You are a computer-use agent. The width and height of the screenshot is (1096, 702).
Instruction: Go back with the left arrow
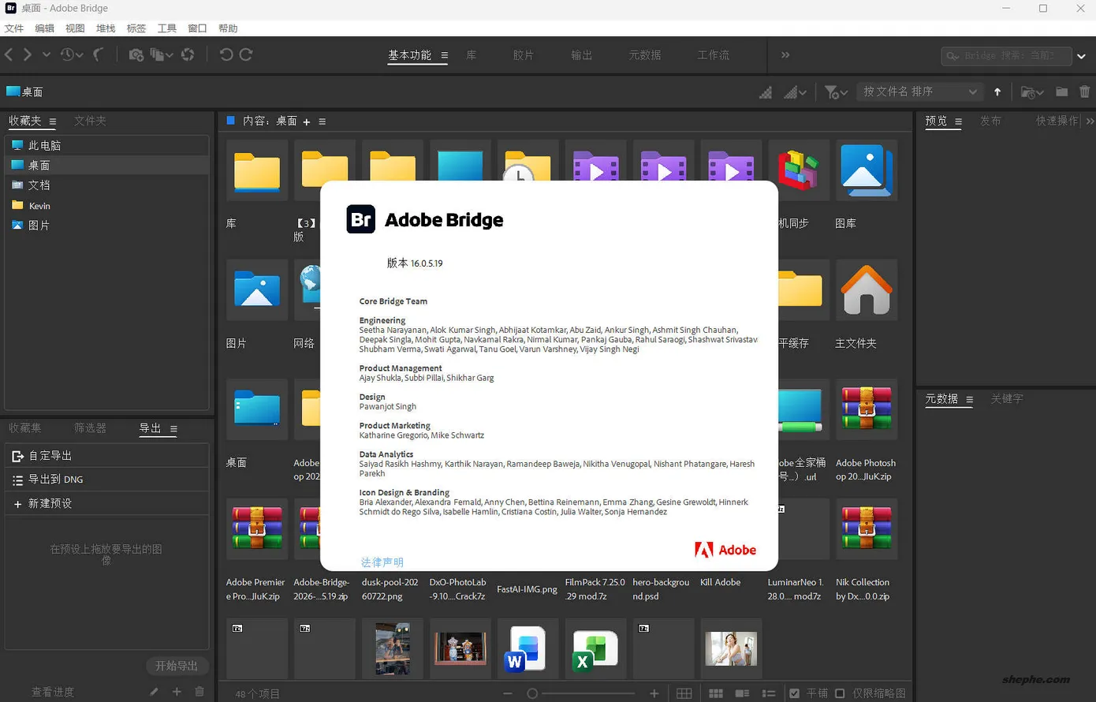pos(9,54)
